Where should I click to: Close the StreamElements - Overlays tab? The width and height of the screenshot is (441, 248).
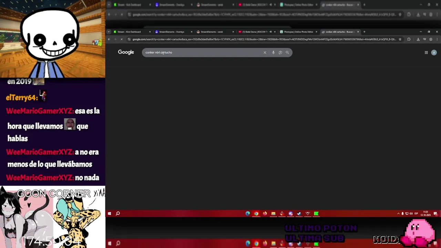coord(192,32)
